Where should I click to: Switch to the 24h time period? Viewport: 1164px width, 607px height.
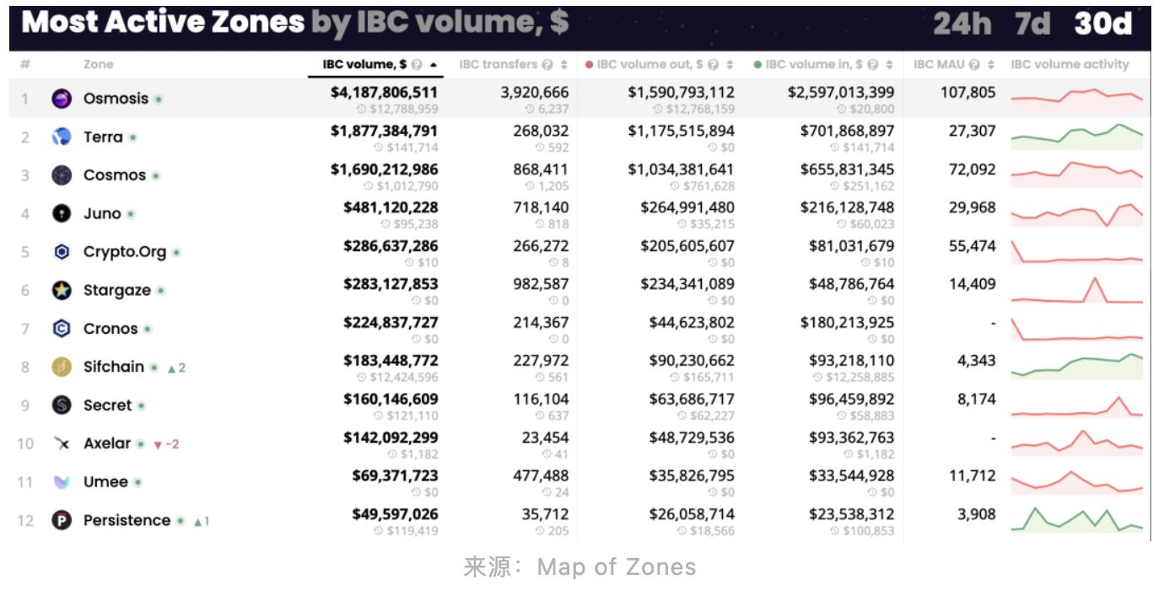pos(962,24)
